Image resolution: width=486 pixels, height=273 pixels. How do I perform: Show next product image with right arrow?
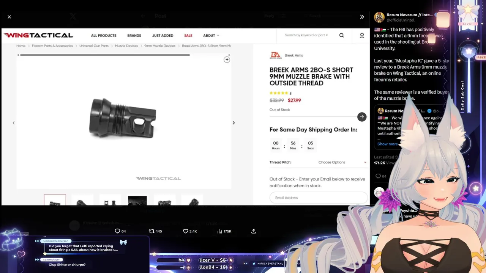tap(234, 123)
